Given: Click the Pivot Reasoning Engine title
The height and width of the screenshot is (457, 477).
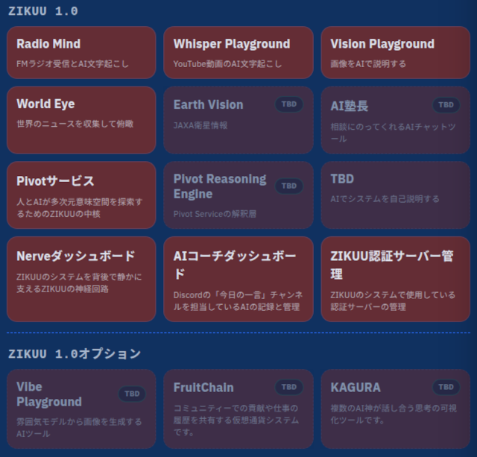Looking at the screenshot, I should [x=219, y=186].
